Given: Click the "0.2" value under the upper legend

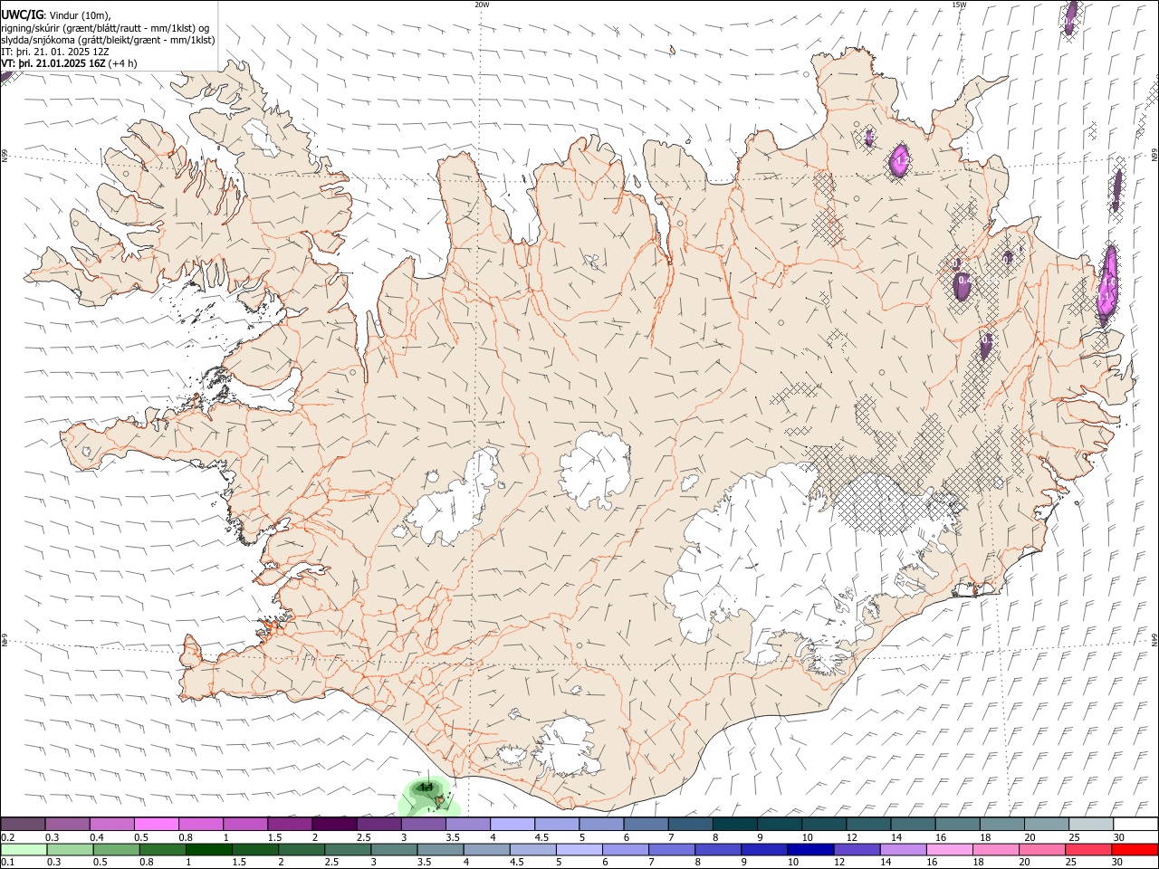Looking at the screenshot, I should 7,837.
